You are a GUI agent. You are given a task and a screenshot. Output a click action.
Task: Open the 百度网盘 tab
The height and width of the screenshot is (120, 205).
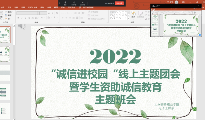[x=72, y=7]
